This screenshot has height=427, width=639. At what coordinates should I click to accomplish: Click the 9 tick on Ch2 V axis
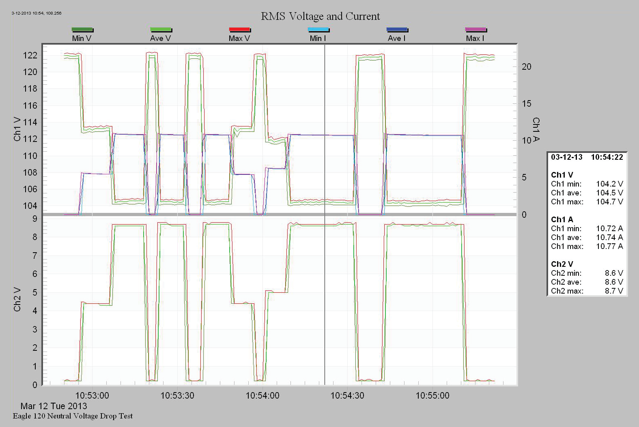(x=35, y=219)
